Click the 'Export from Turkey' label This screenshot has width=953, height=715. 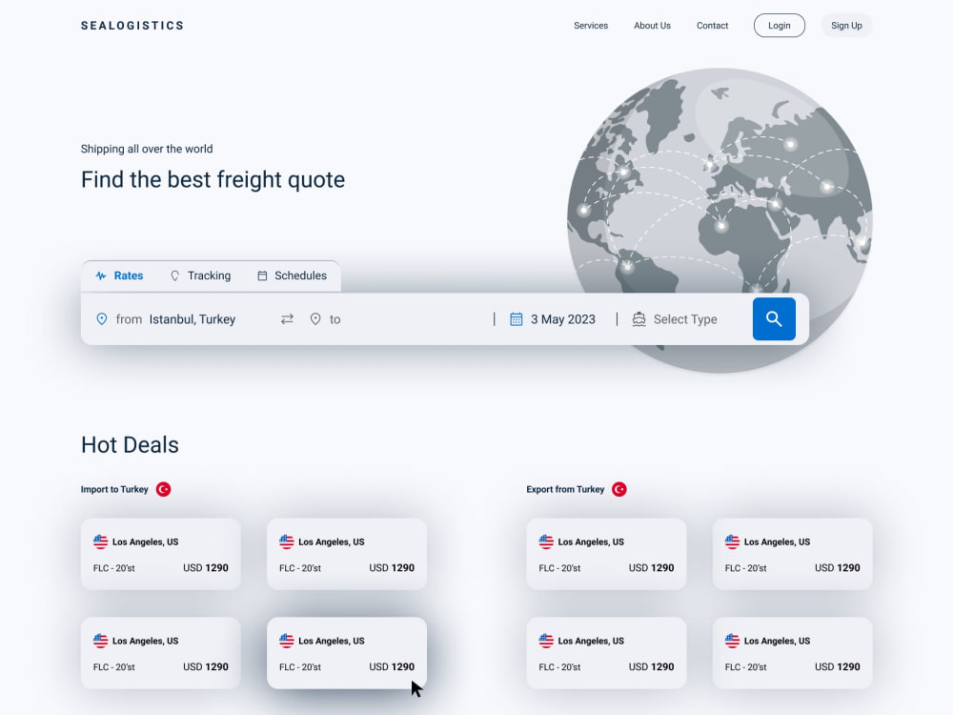click(565, 489)
